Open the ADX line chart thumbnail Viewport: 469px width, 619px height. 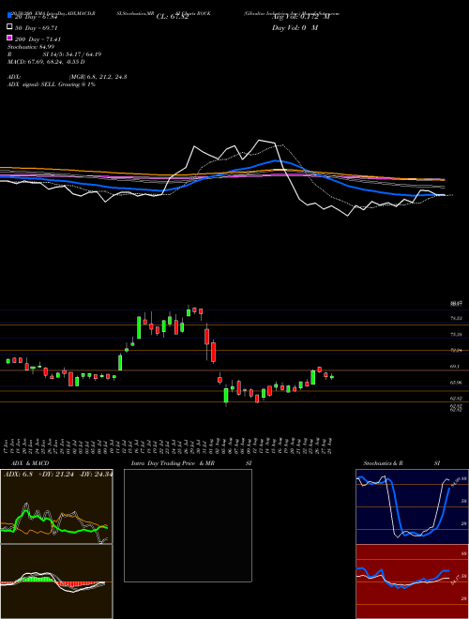pyautogui.click(x=56, y=506)
